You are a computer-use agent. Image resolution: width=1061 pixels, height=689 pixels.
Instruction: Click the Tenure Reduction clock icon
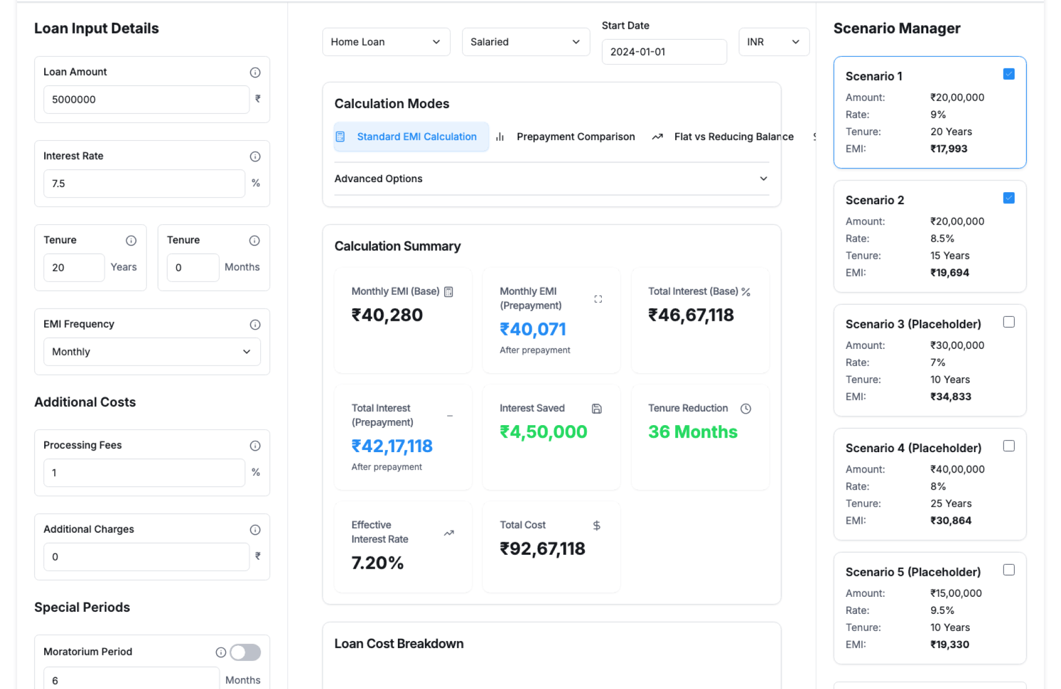tap(745, 409)
